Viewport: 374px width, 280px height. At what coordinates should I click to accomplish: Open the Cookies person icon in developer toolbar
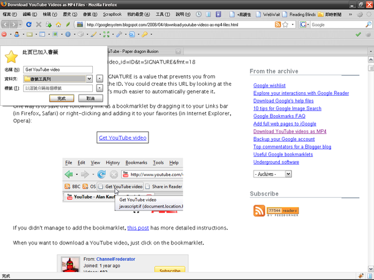click(17, 34)
